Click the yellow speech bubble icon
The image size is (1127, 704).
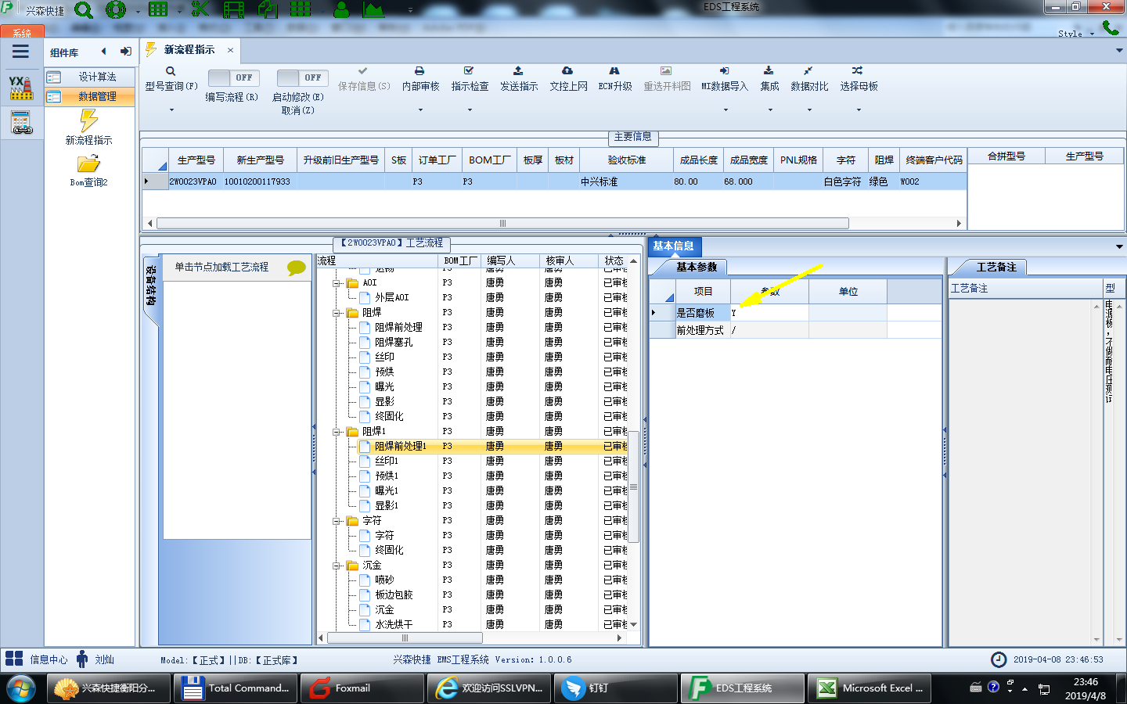[297, 268]
